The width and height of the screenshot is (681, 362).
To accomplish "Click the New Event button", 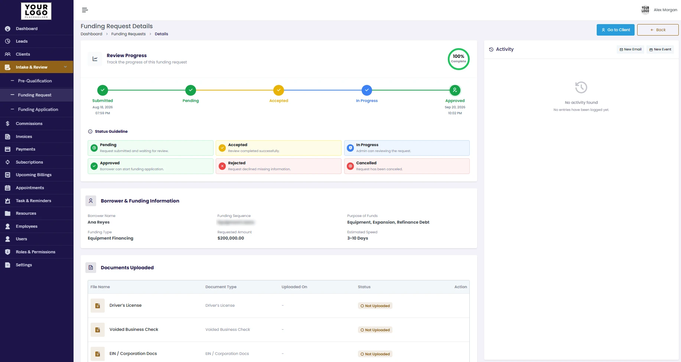I will [x=660, y=49].
